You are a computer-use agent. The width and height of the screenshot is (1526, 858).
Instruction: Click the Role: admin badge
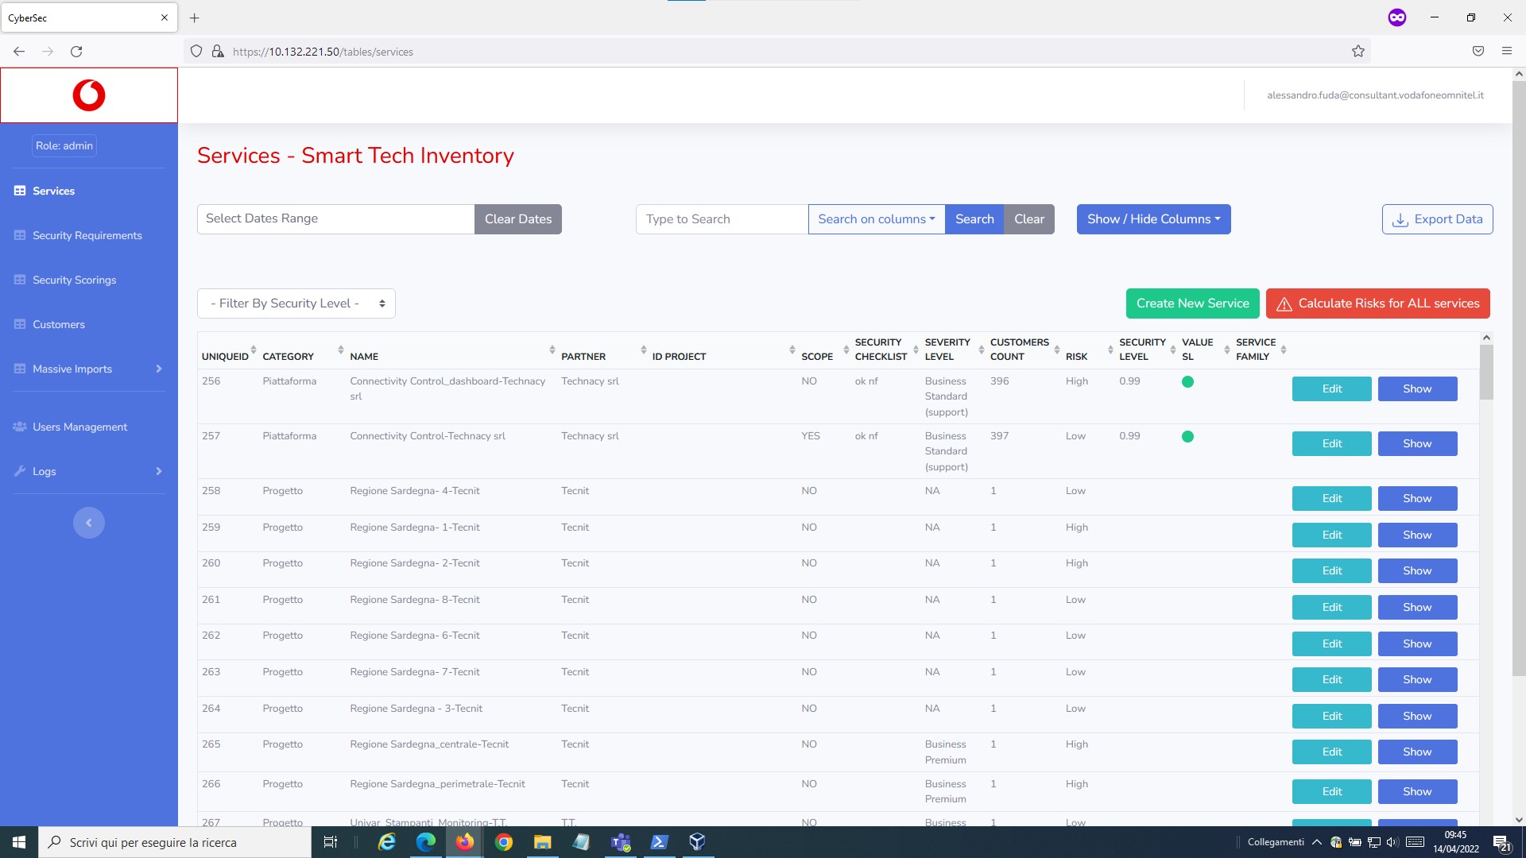coord(64,145)
